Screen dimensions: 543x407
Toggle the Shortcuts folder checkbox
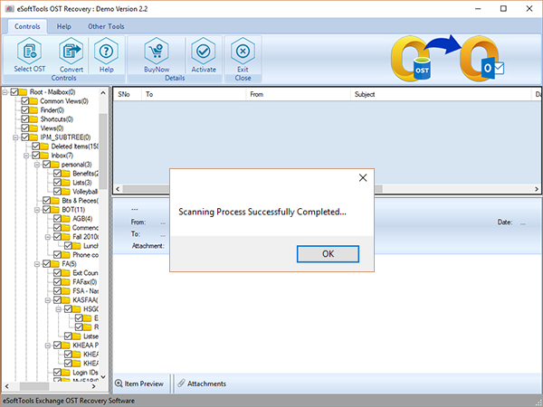[25, 119]
